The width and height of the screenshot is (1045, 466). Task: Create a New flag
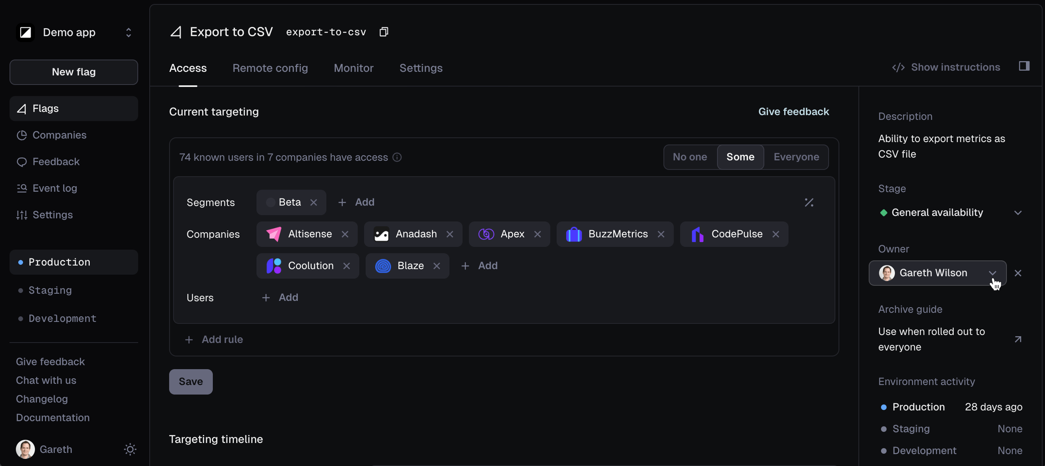(x=73, y=72)
